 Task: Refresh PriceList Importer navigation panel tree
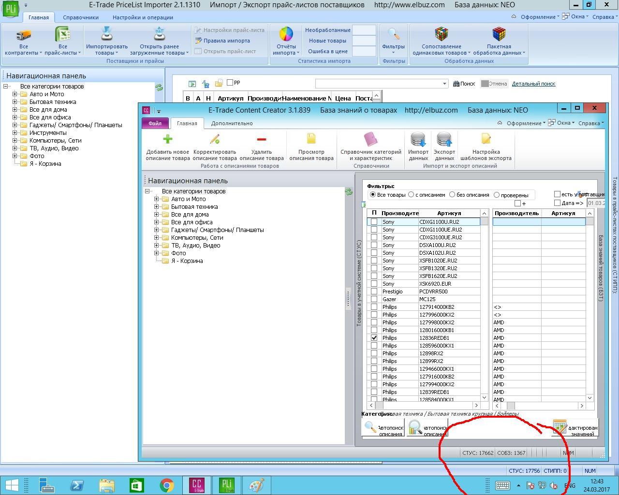pyautogui.click(x=159, y=87)
